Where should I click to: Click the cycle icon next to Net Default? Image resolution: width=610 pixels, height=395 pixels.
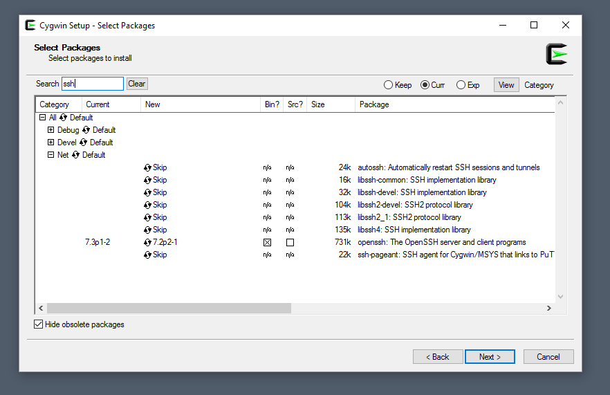click(x=75, y=155)
